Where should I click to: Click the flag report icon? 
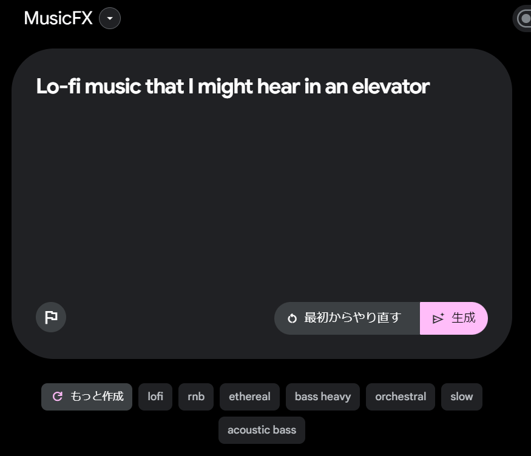[x=51, y=317]
